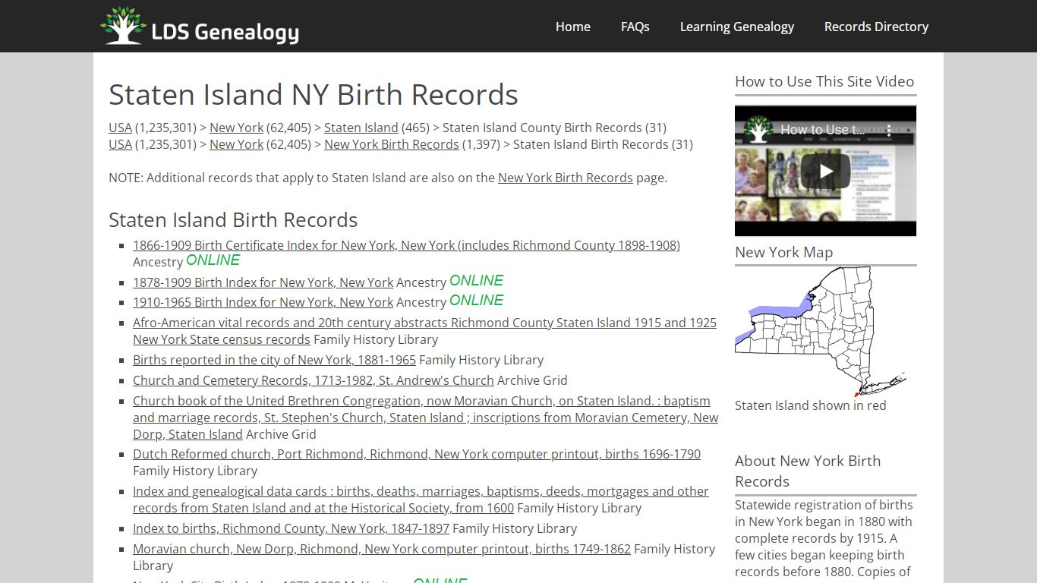Click New York in first breadcrumb row
The image size is (1037, 583).
point(236,128)
